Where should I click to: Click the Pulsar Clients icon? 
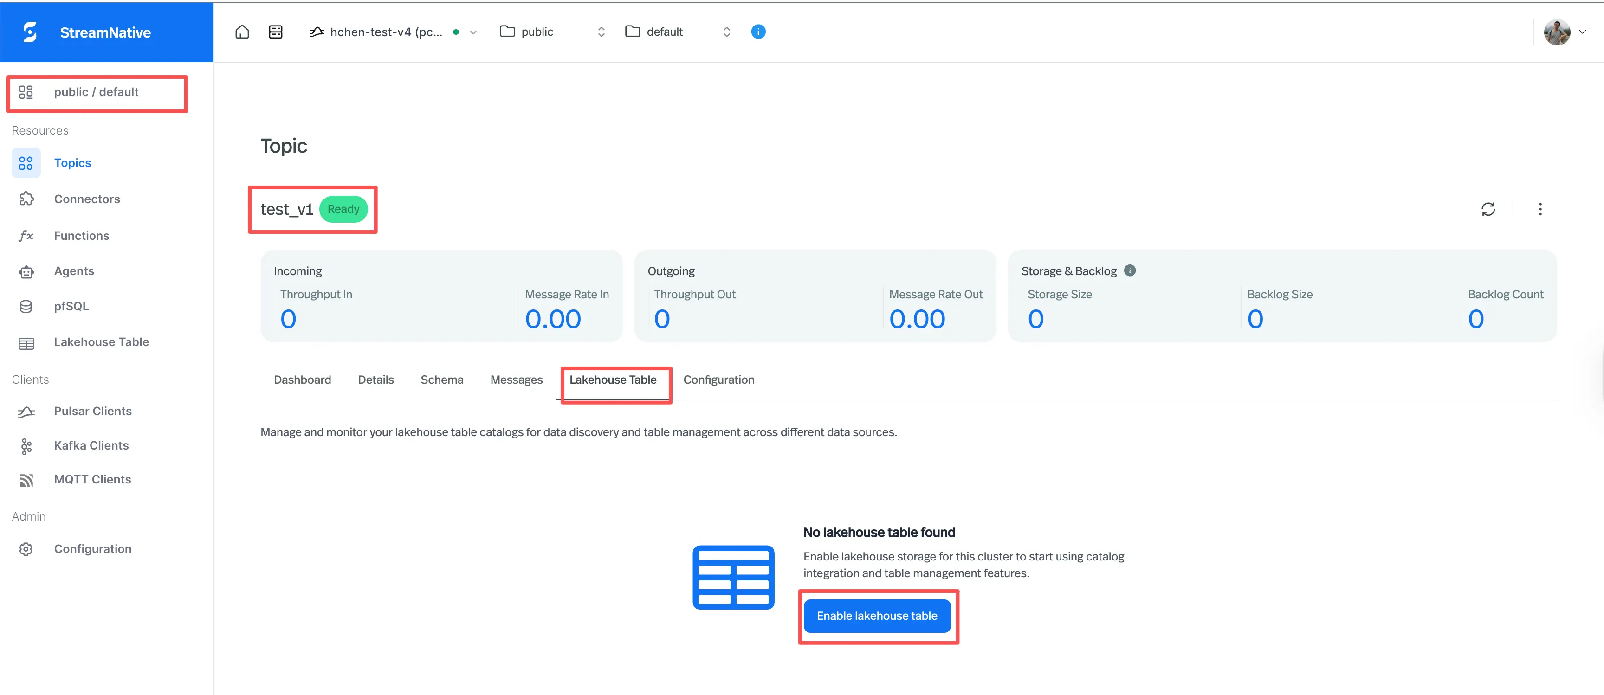pyautogui.click(x=26, y=412)
